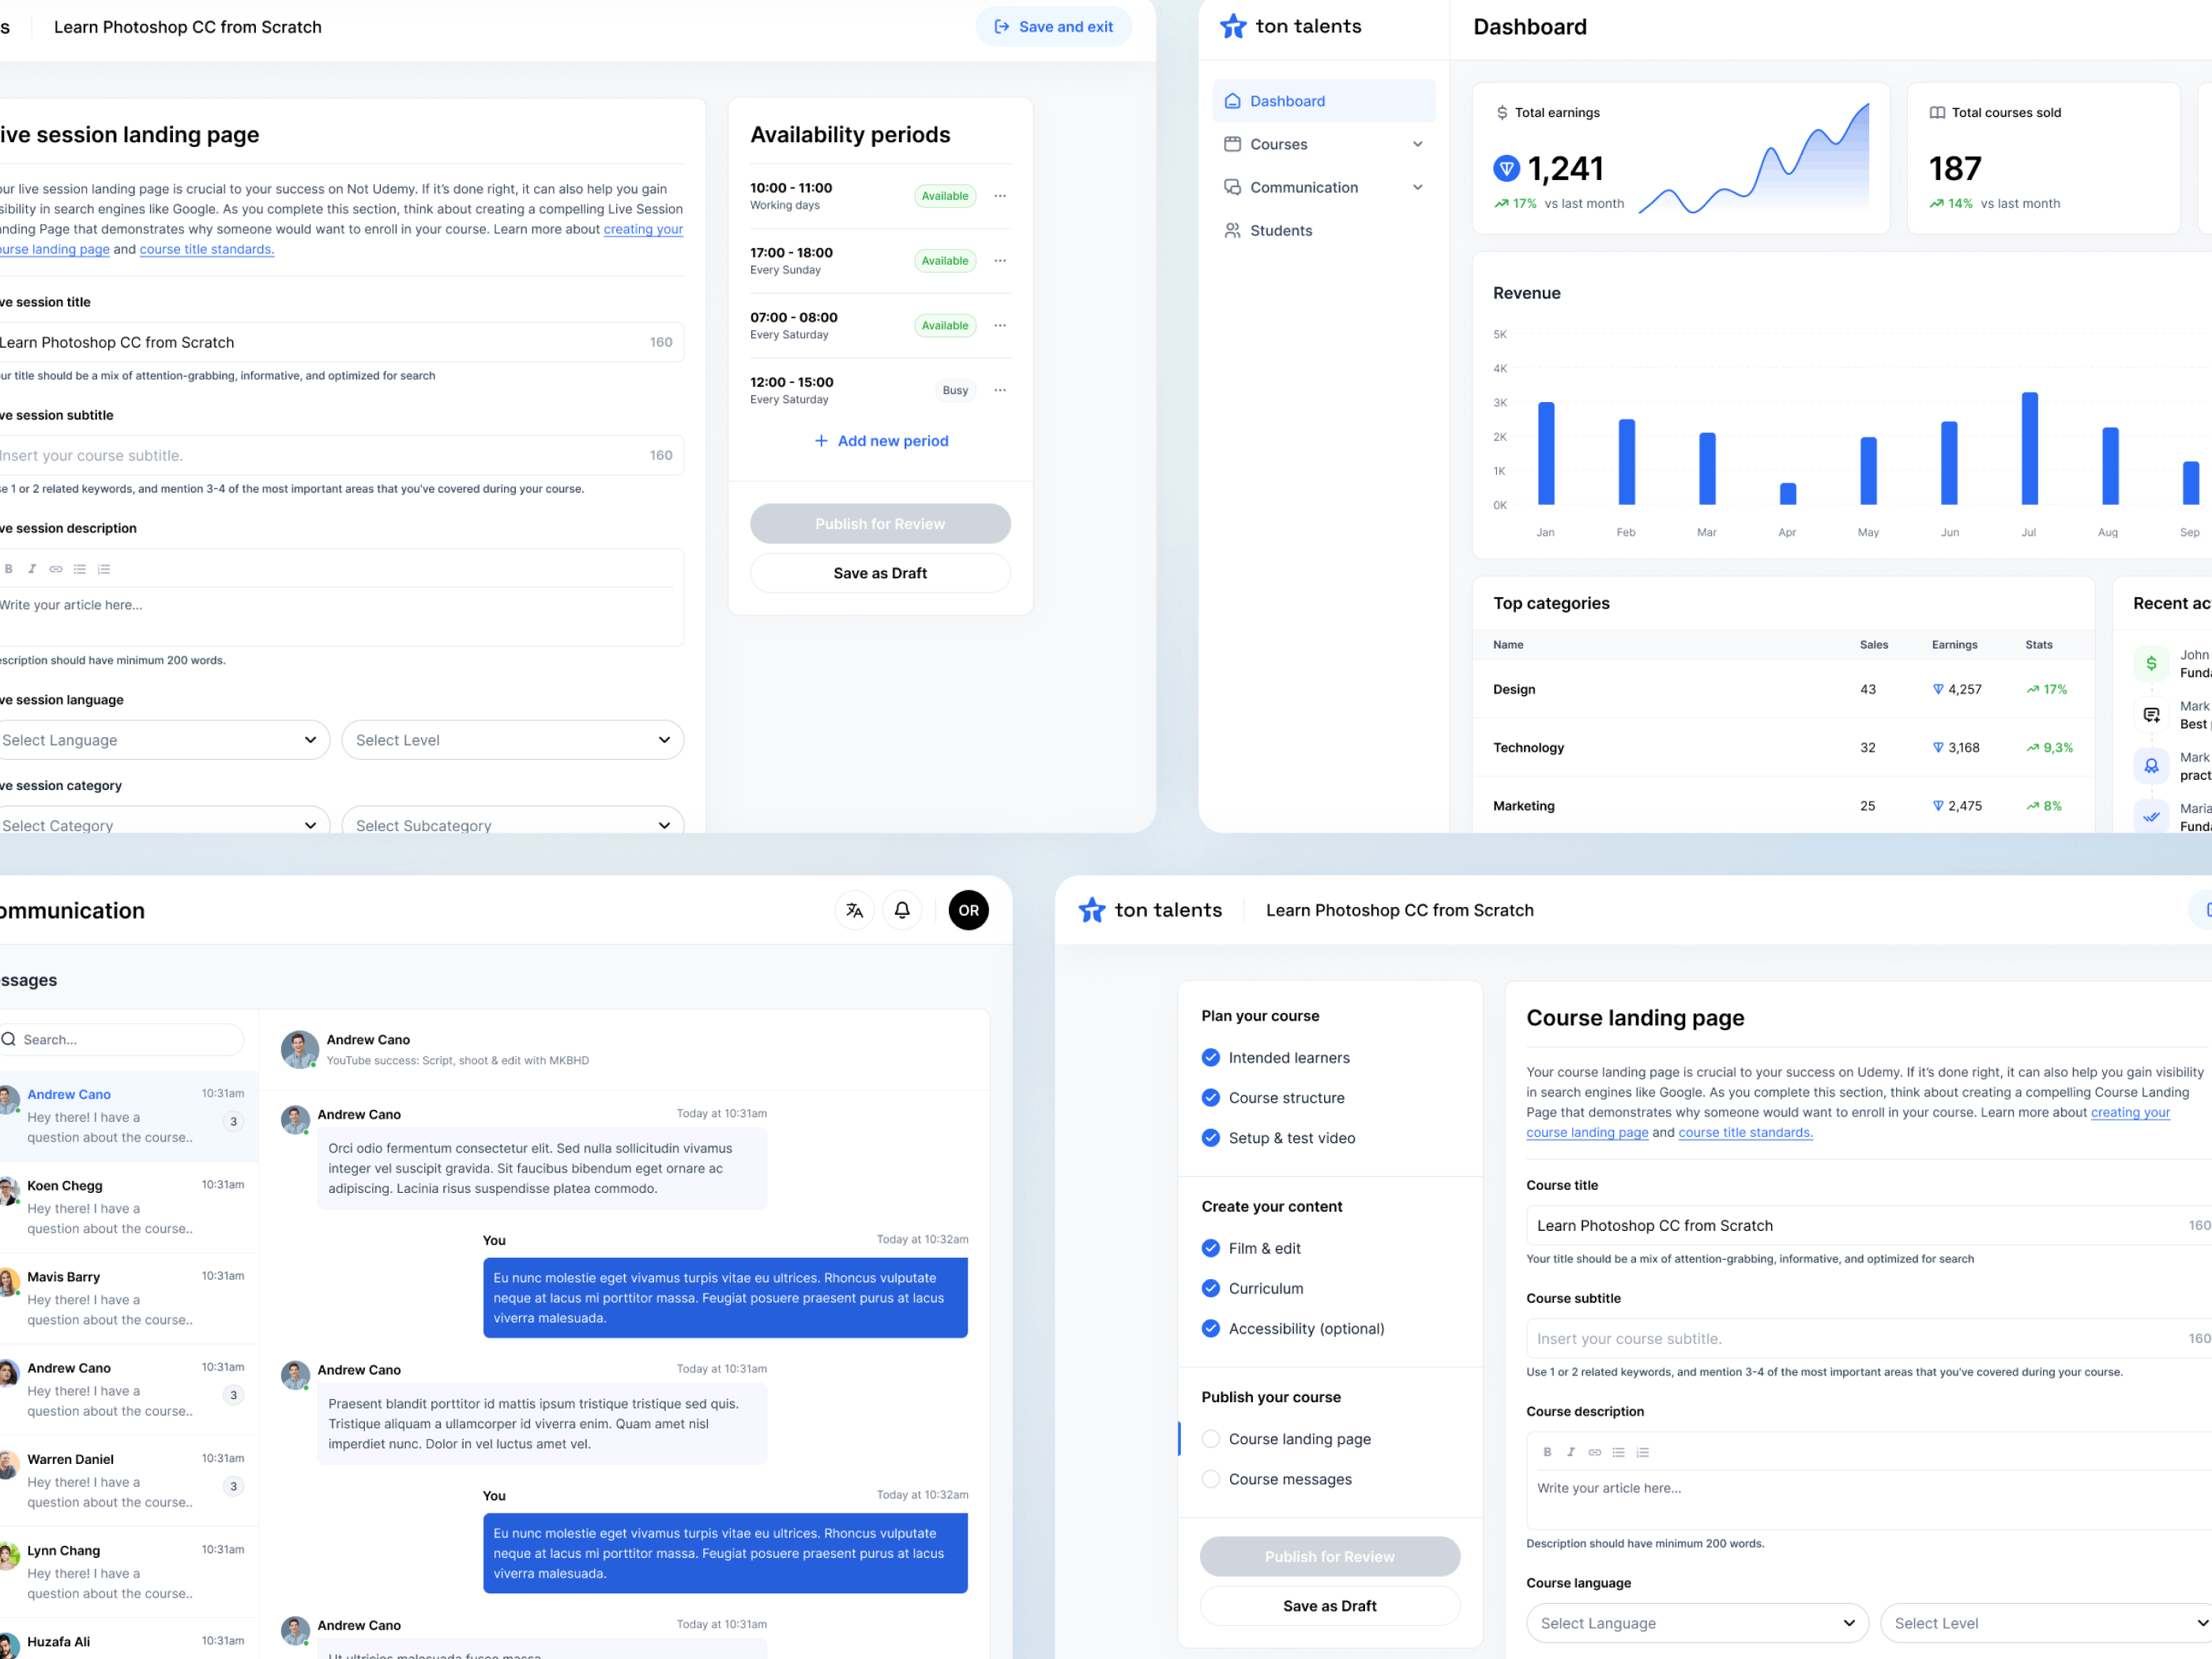
Task: Open Dashboard using the home icon
Action: click(1232, 100)
